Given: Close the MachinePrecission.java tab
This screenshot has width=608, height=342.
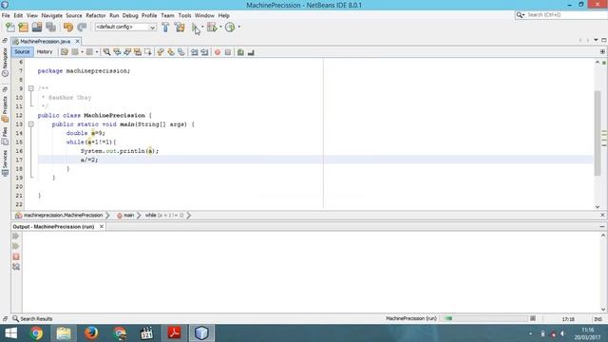Looking at the screenshot, I should coord(78,41).
